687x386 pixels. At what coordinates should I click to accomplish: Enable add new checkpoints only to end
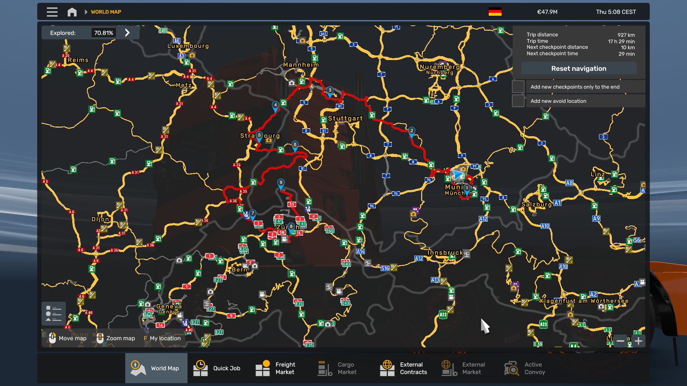click(x=518, y=87)
